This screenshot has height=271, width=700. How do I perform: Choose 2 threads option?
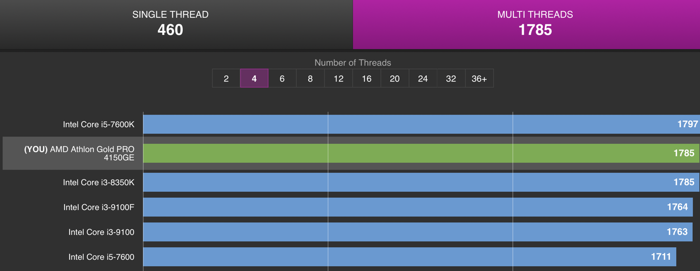pyautogui.click(x=226, y=79)
